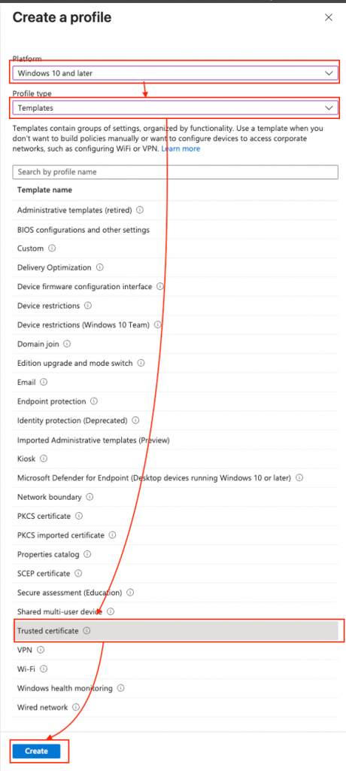Image resolution: width=346 pixels, height=771 pixels.
Task: Click info icon next to Domain join
Action: [68, 343]
